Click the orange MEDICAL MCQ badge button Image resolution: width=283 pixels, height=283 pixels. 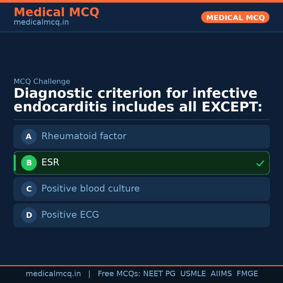(x=235, y=17)
